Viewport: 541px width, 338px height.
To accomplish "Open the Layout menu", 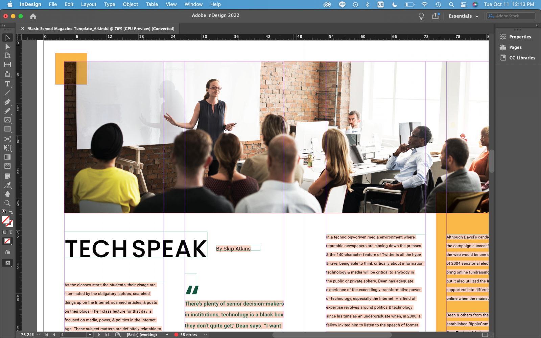I will pos(89,4).
